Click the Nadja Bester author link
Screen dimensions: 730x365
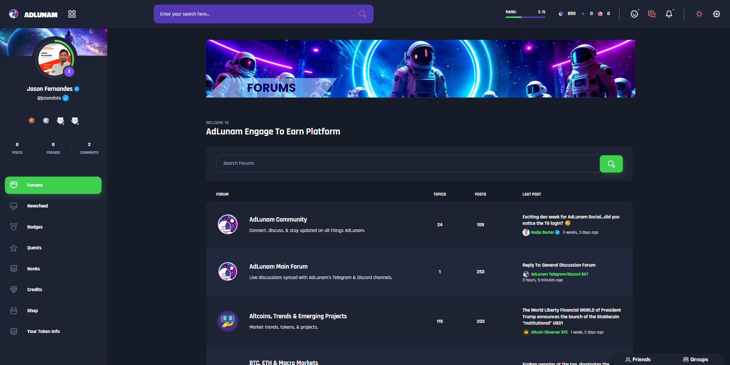coord(542,232)
